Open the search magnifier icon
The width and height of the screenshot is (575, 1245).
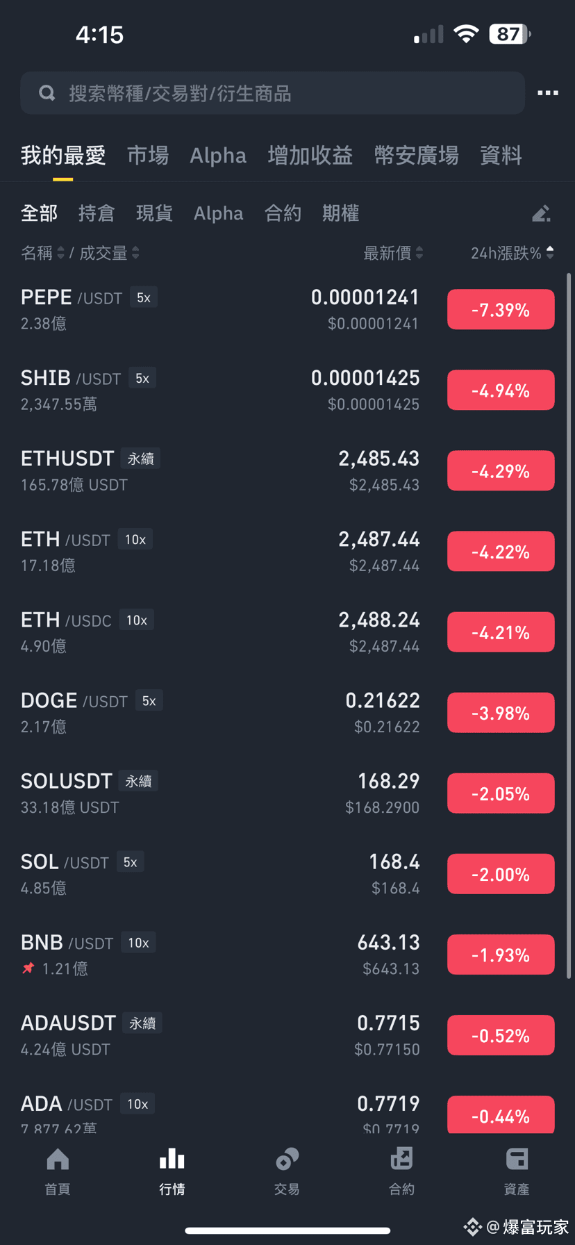coord(47,92)
